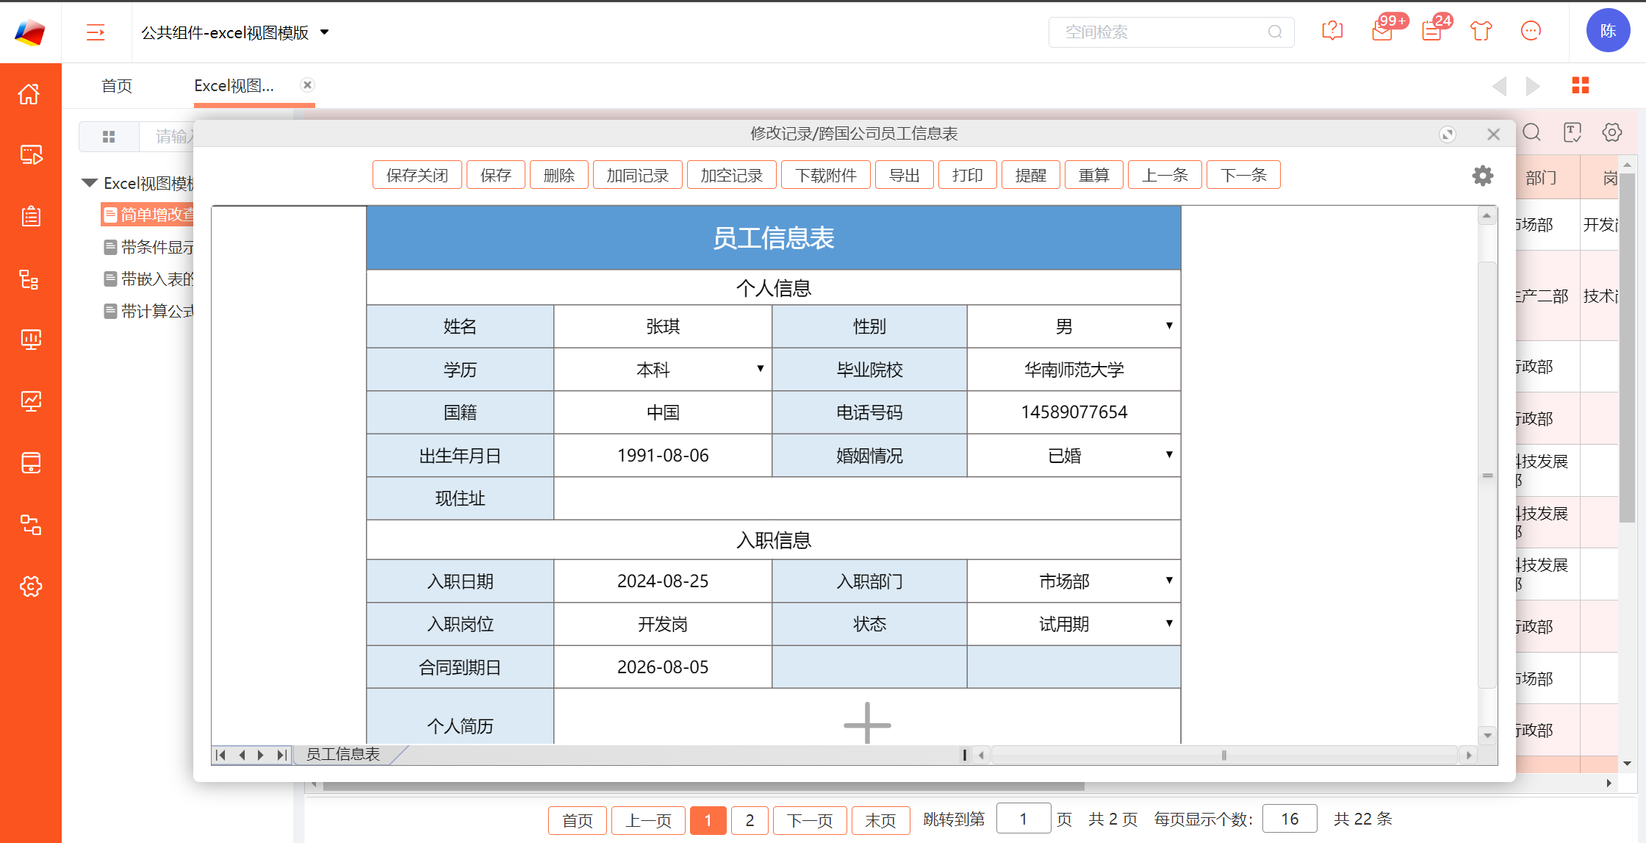
Task: Open the 婚姻情况 dropdown showing 已婚
Action: click(1169, 454)
